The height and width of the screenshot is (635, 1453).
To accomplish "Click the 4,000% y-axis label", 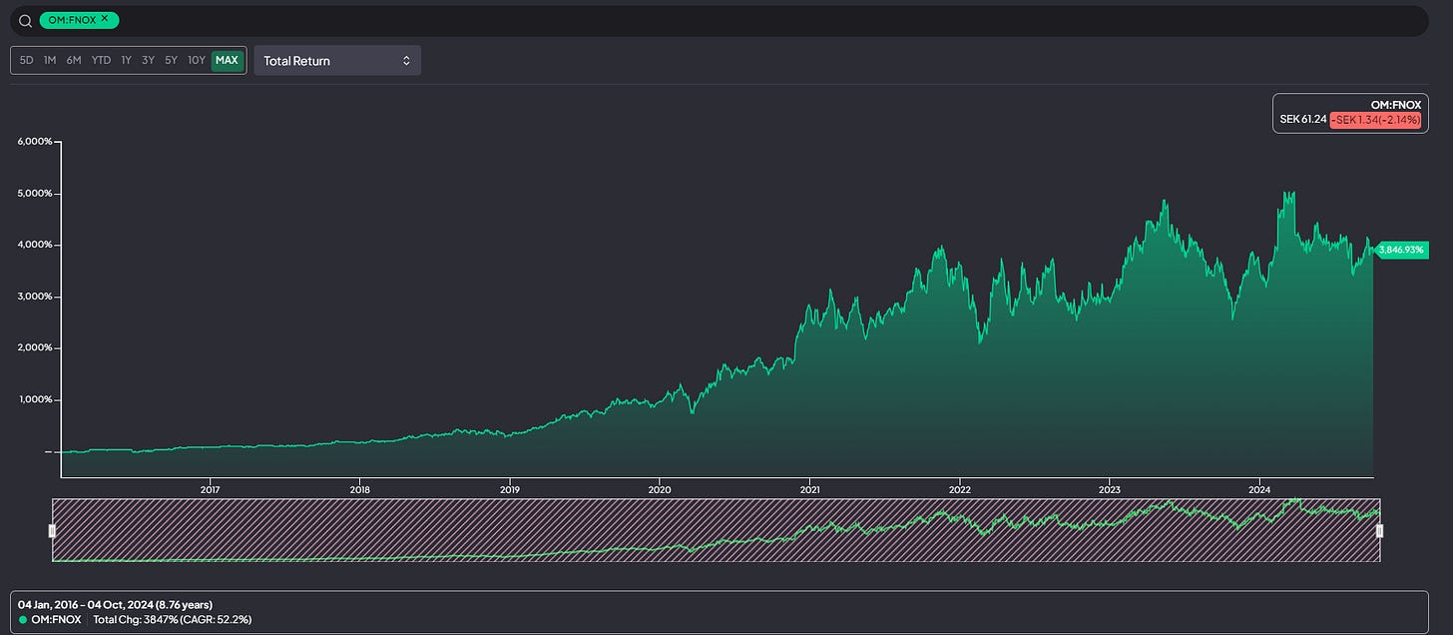I will point(34,245).
